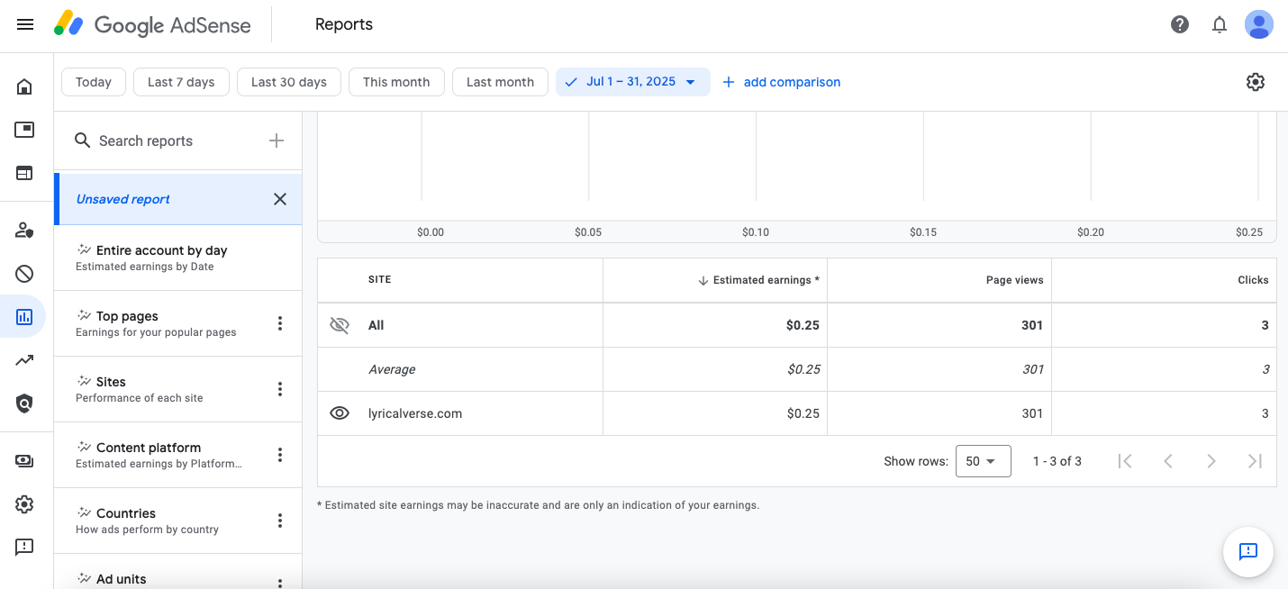Screen dimensions: 1288x589
Task: Open Privacy & messaging icon
Action: coord(24,231)
